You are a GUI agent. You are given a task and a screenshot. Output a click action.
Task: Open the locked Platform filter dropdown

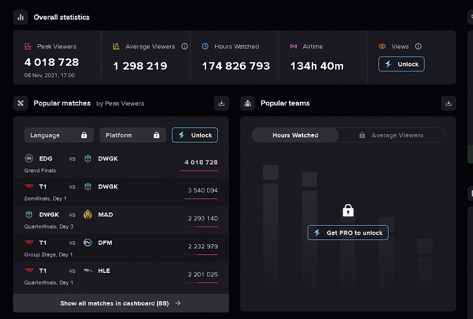point(133,135)
